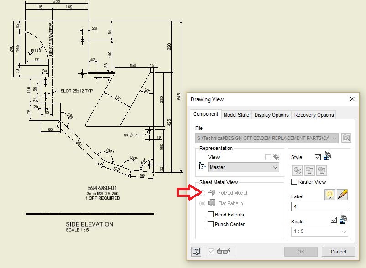Select the Hidden Line display style icon
The image size is (366, 268).
tap(297, 170)
